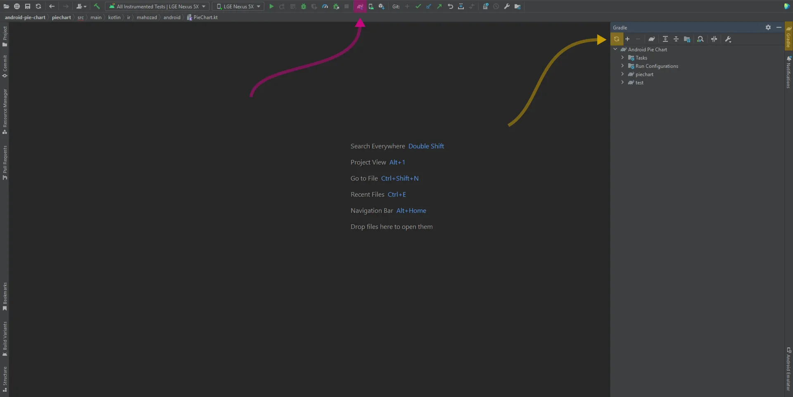This screenshot has width=793, height=397.
Task: Toggle show modules grouping in Gradle toolbar
Action: coord(687,39)
